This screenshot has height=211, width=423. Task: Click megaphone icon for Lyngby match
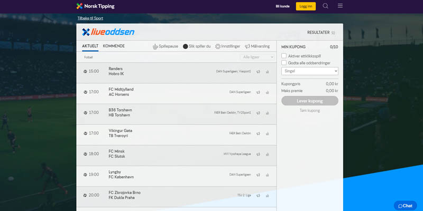click(258, 175)
